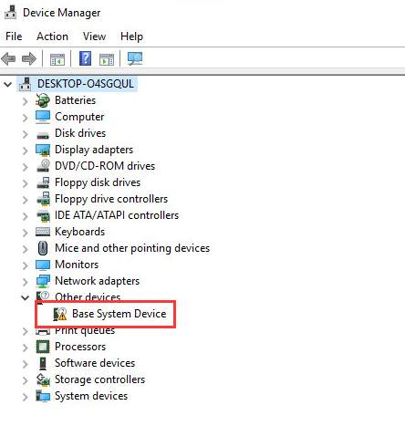Expand the Batteries node arrow

click(26, 101)
